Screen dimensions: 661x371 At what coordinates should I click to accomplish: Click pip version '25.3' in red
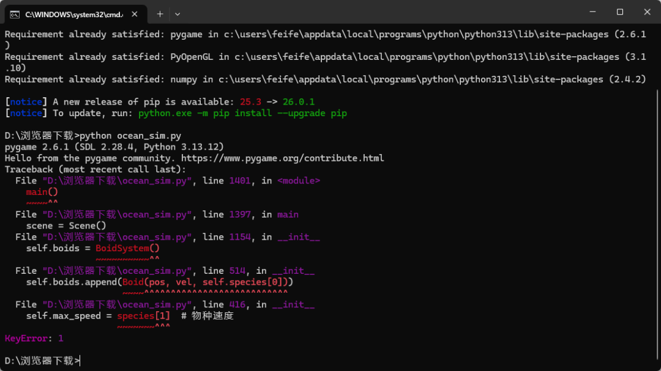[x=250, y=102]
